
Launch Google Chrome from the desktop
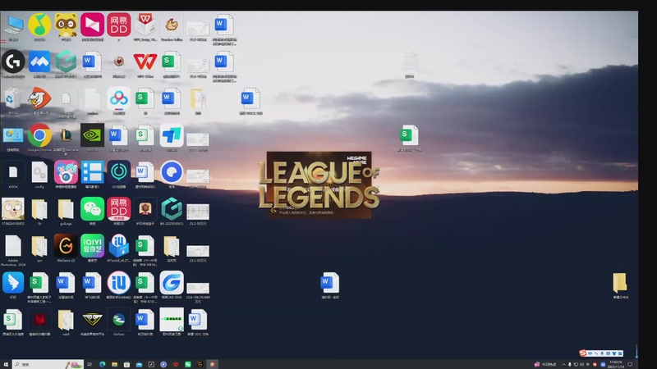[x=39, y=135]
